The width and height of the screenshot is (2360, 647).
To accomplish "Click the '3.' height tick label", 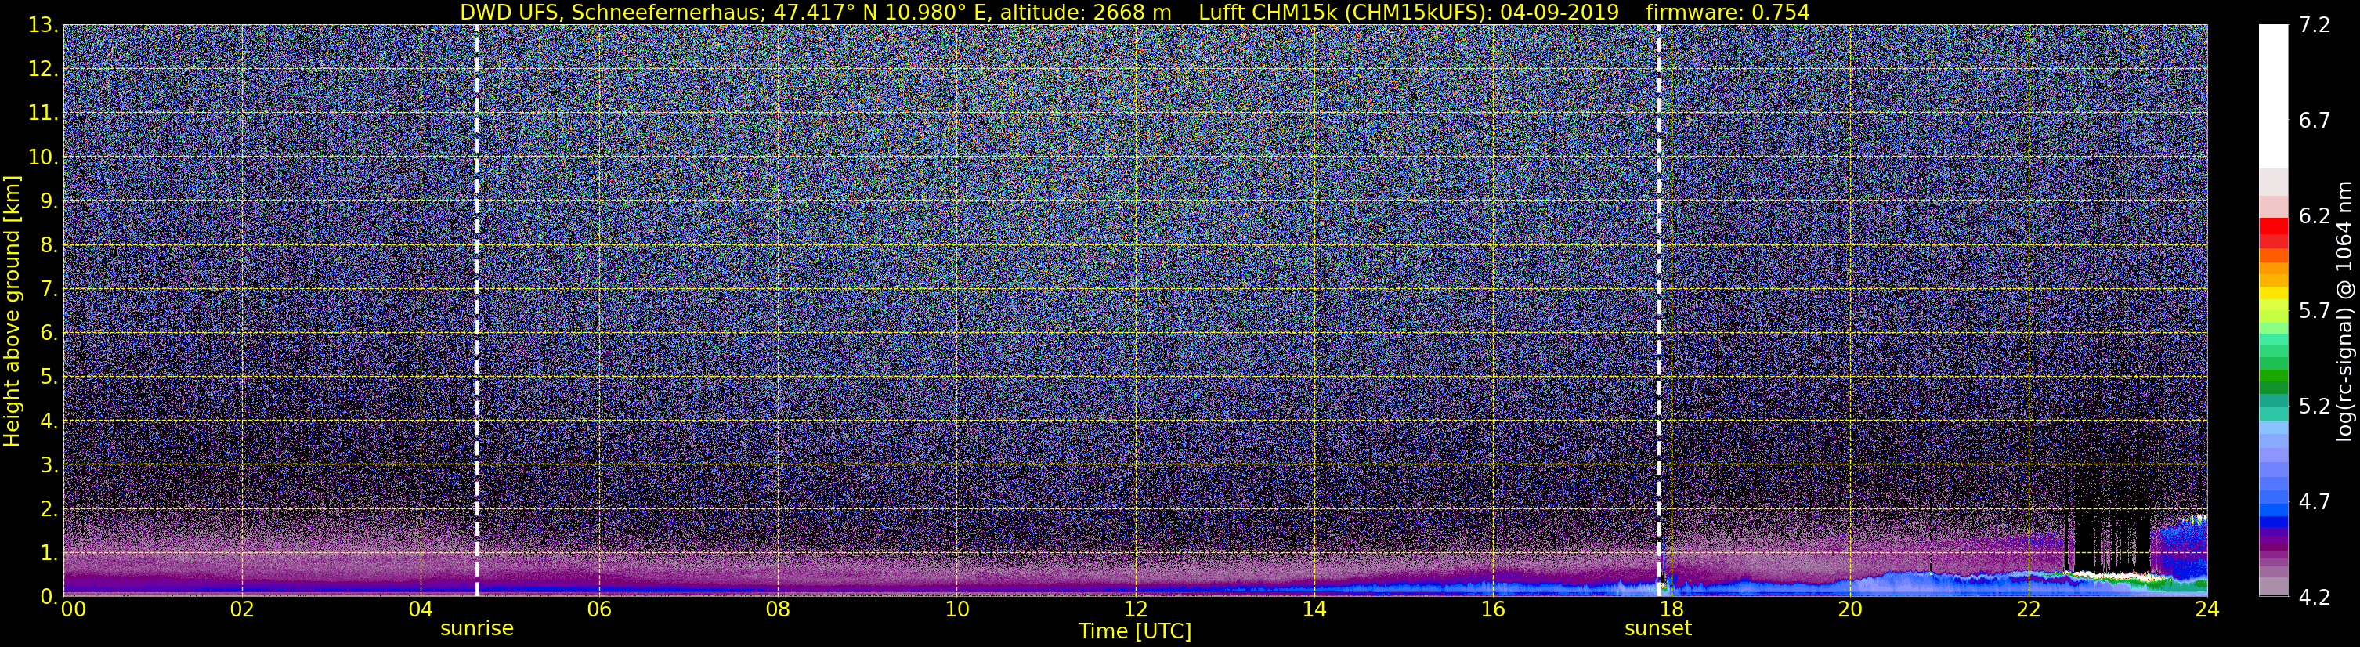I will click(49, 464).
